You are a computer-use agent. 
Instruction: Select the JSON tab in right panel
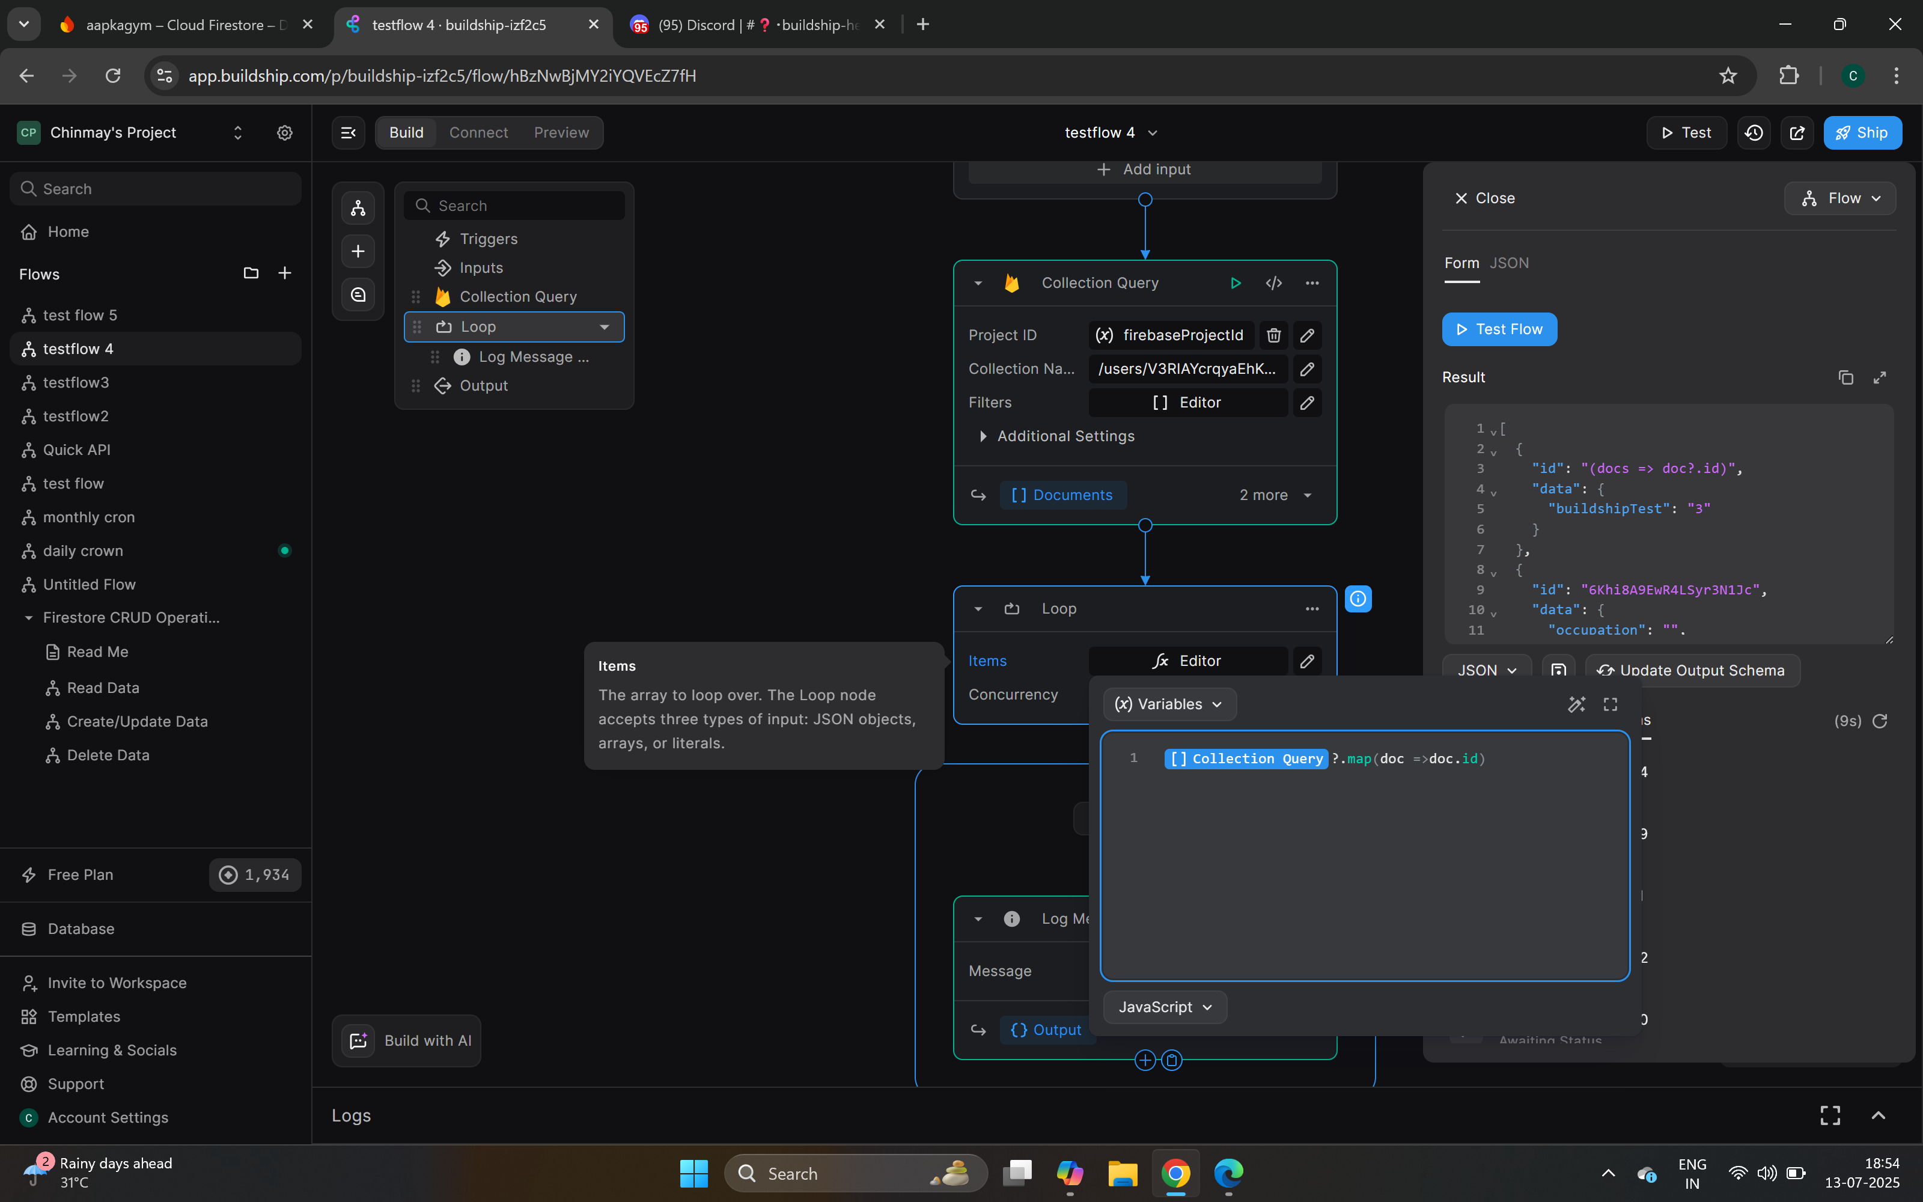click(x=1509, y=263)
